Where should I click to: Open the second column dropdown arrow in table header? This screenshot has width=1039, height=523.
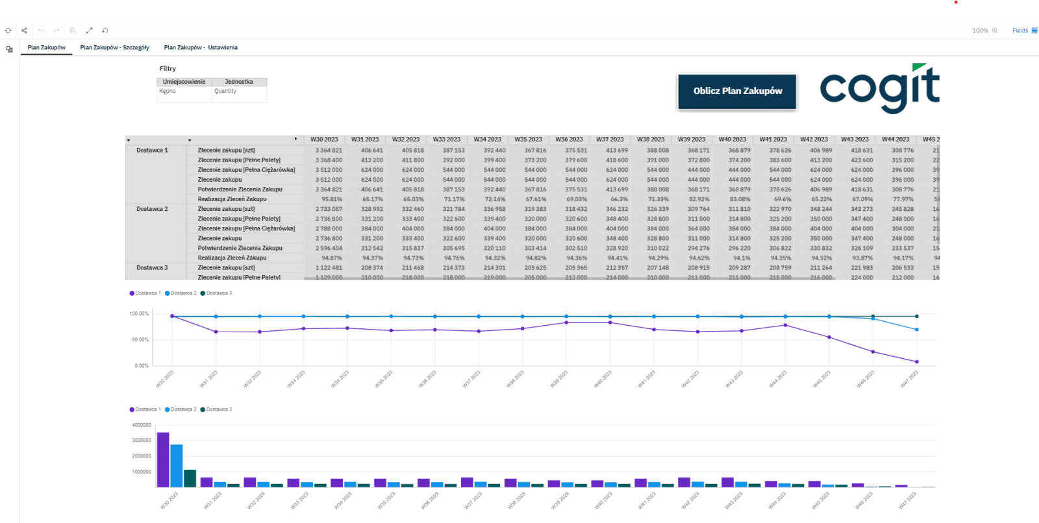pyautogui.click(x=190, y=140)
